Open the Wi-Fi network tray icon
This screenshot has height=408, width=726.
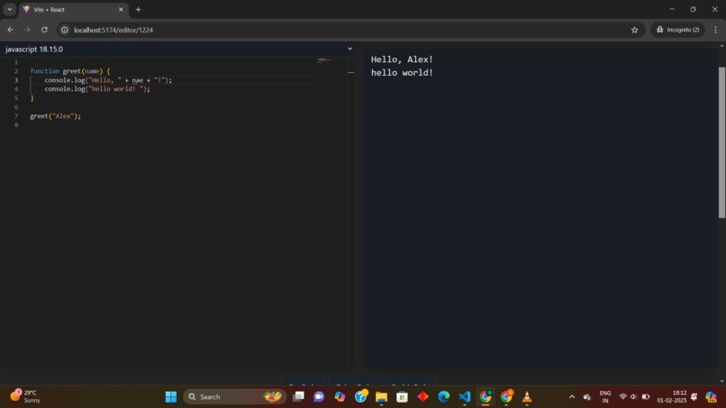(622, 397)
